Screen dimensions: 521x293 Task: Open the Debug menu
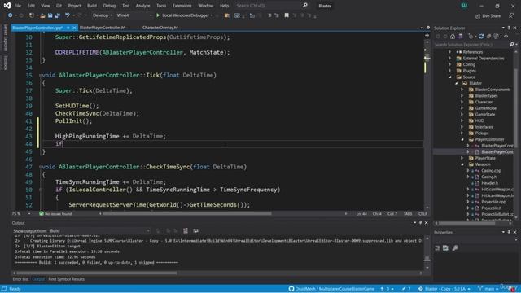109,6
